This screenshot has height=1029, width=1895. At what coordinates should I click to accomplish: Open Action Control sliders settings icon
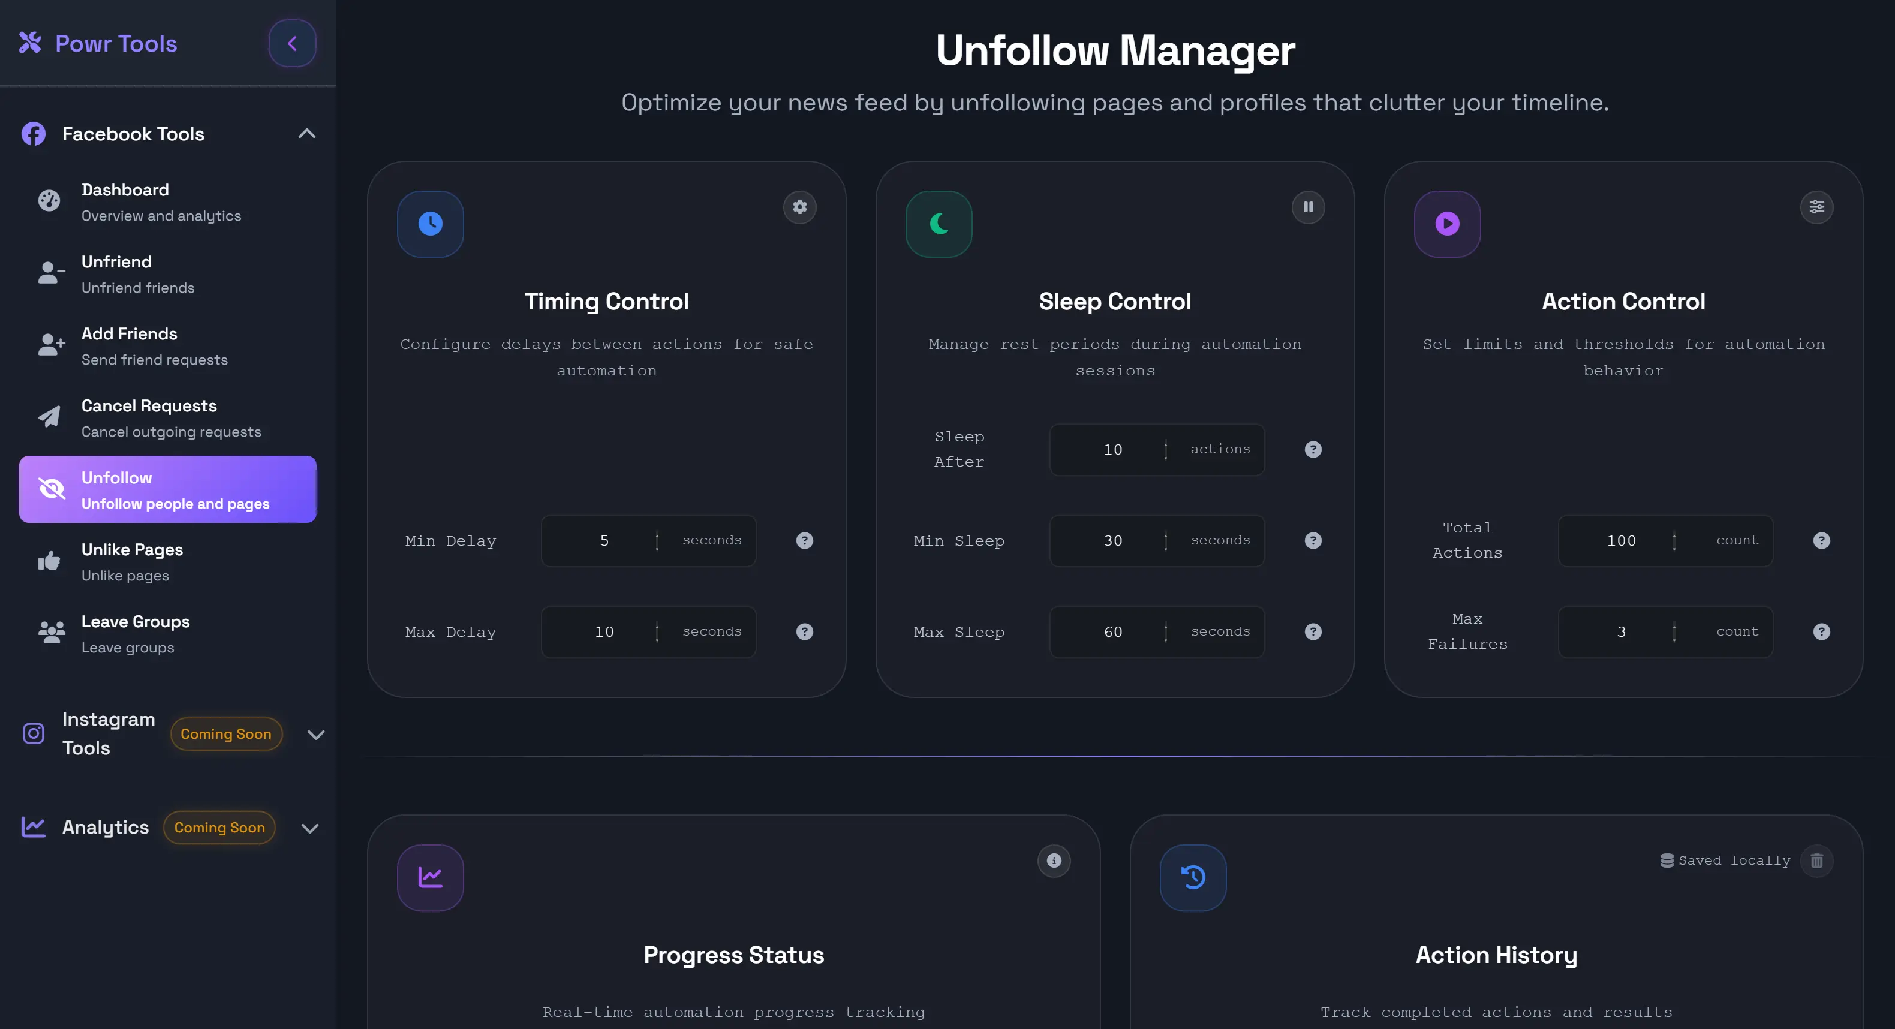1816,207
